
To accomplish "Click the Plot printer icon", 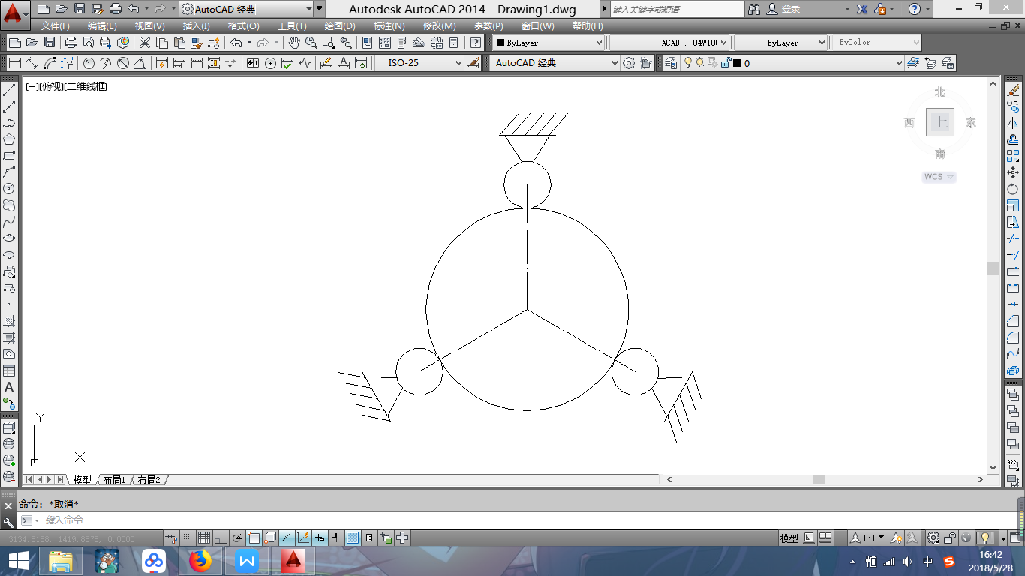I will tap(71, 43).
